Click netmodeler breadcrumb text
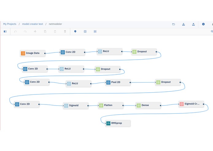213x151 pixels. [55, 24]
